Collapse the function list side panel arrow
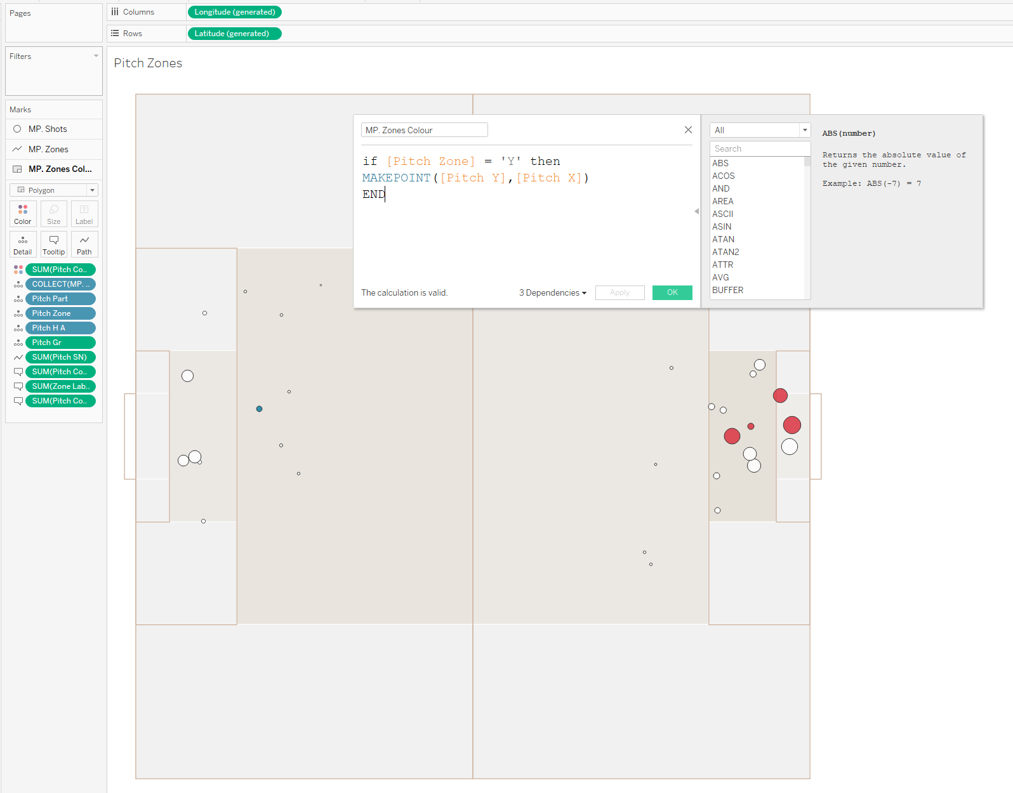The width and height of the screenshot is (1013, 793). click(x=696, y=211)
